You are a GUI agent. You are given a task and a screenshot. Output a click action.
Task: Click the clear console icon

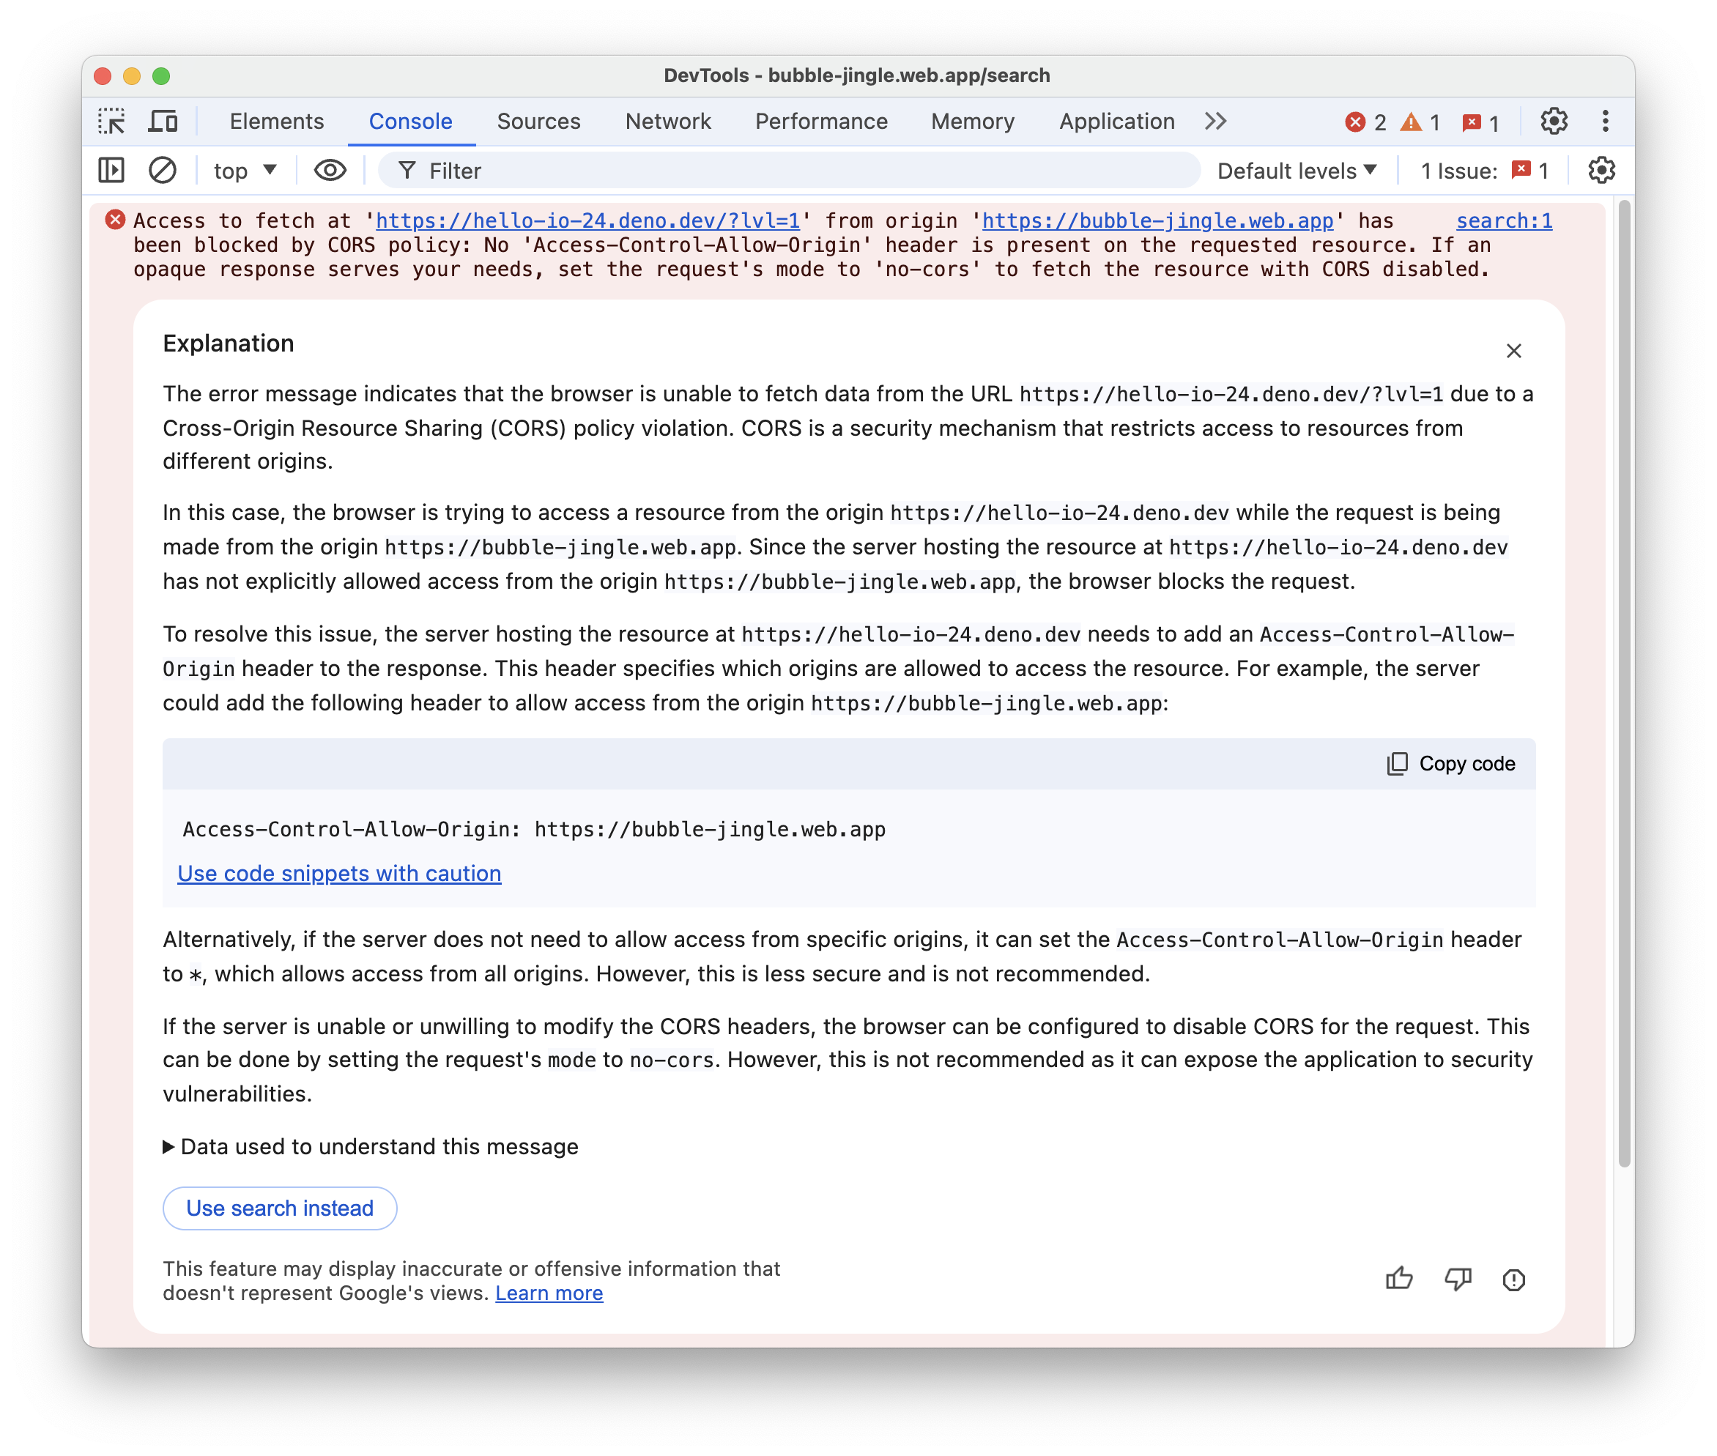click(x=162, y=172)
